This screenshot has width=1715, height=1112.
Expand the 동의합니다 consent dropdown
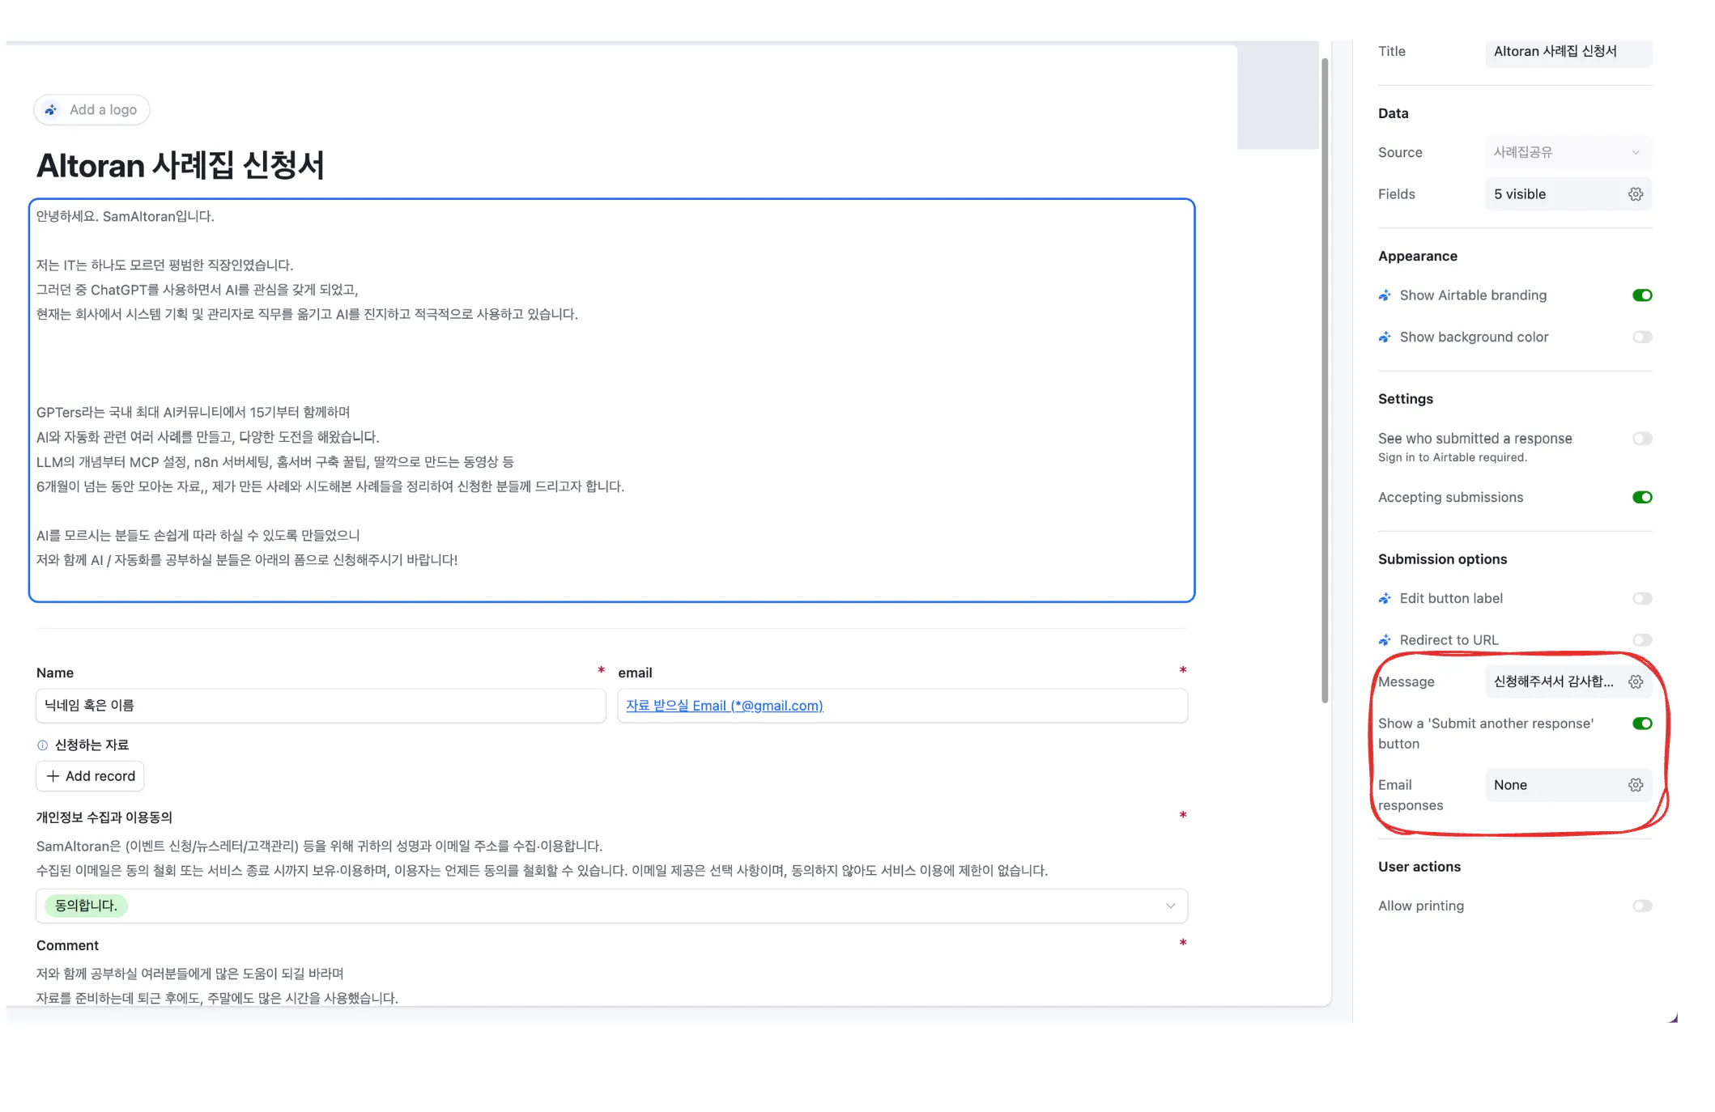pos(611,906)
